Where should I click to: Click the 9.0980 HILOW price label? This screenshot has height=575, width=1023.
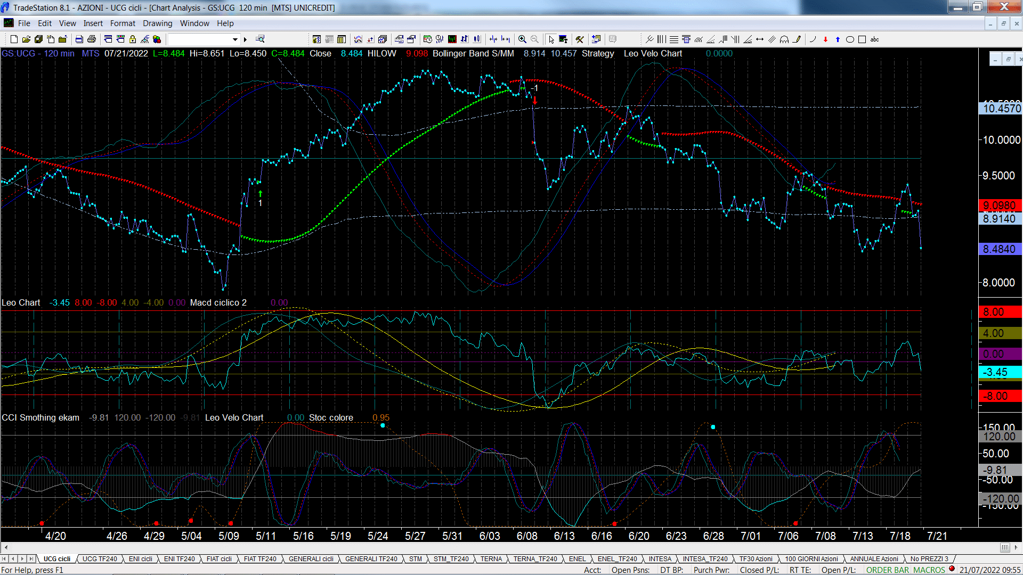click(x=1000, y=206)
